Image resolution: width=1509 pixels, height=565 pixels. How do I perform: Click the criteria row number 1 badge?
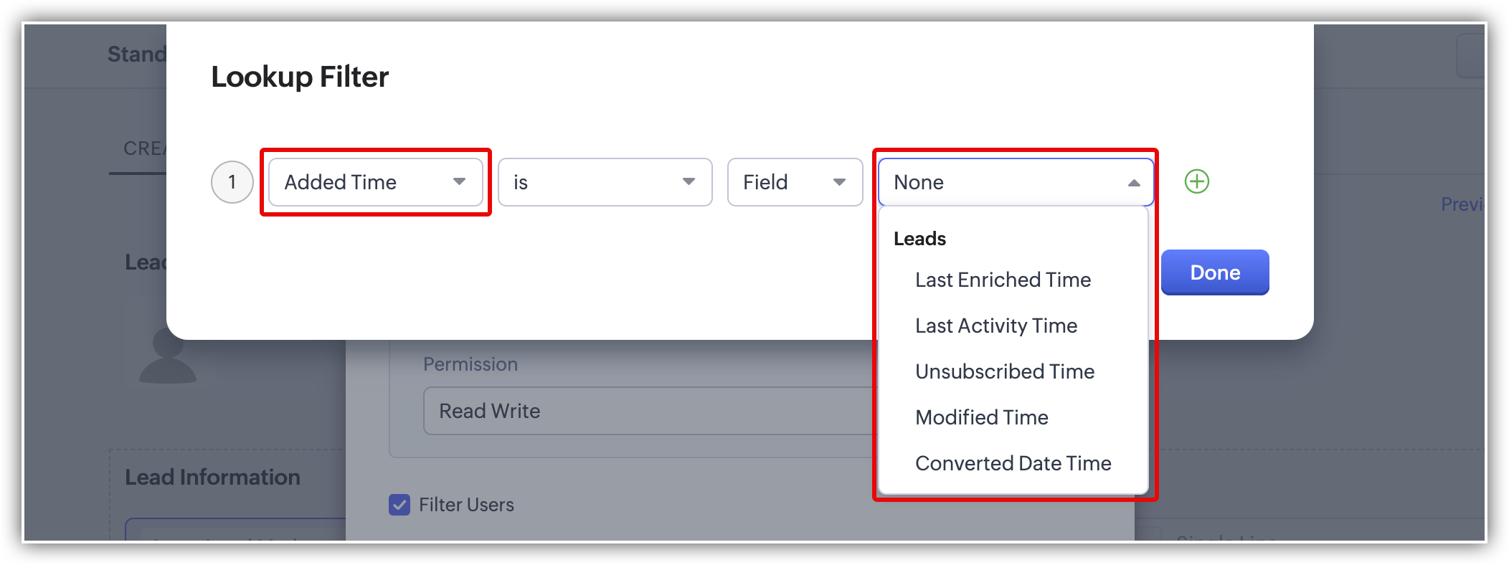(232, 182)
